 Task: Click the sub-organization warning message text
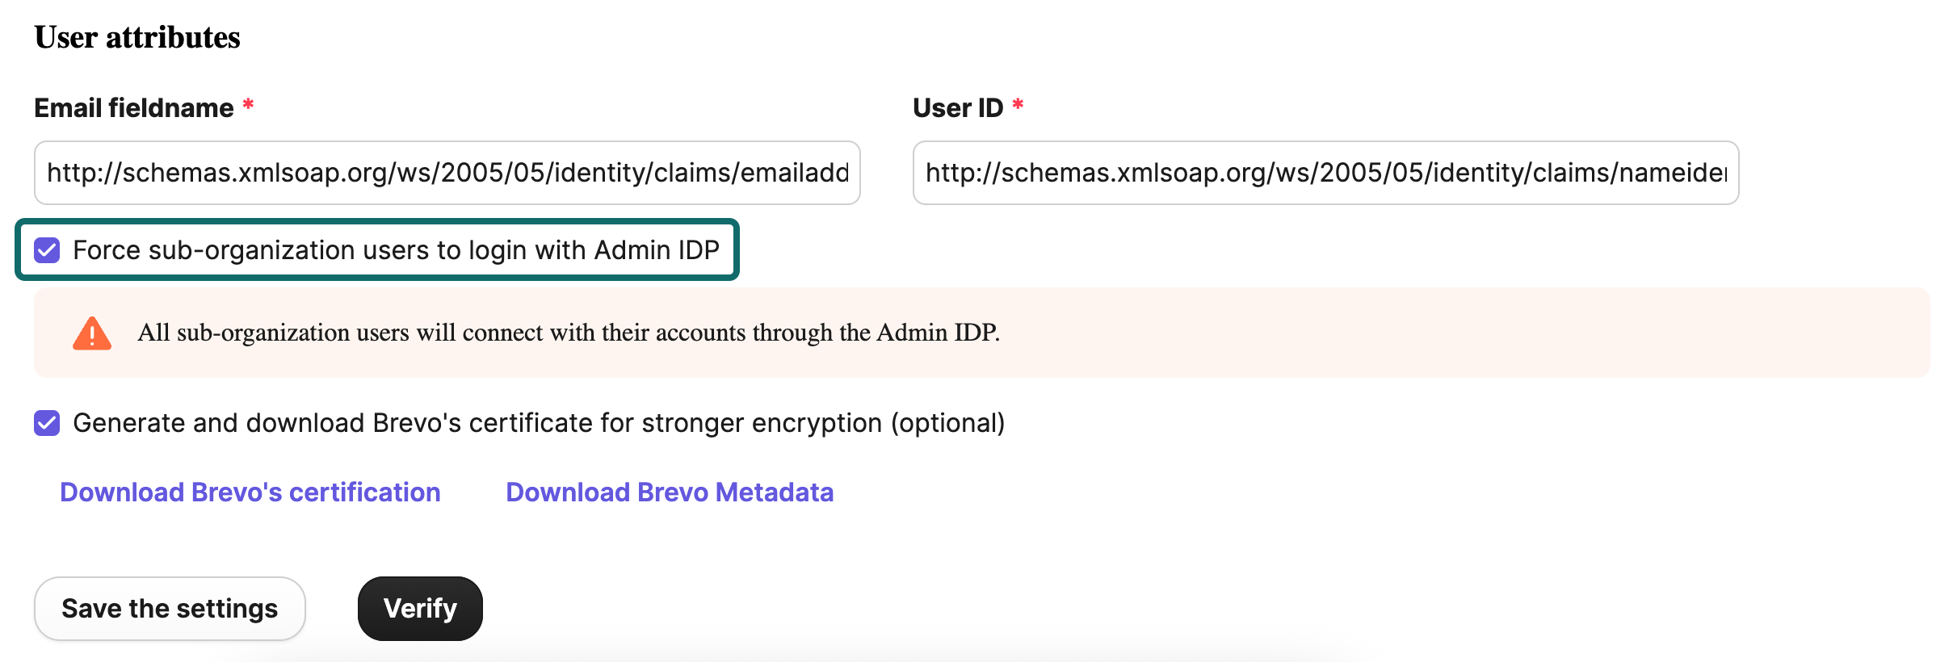click(x=569, y=332)
